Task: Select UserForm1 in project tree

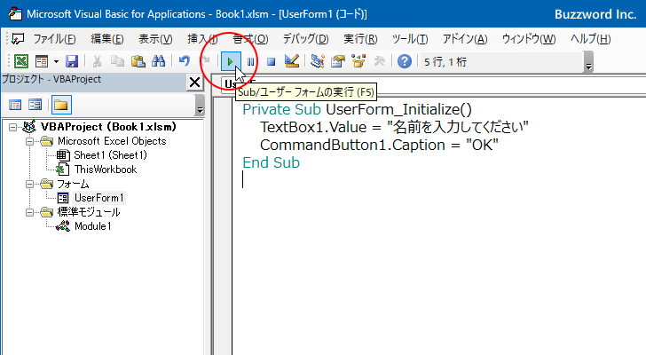Action: point(98,198)
